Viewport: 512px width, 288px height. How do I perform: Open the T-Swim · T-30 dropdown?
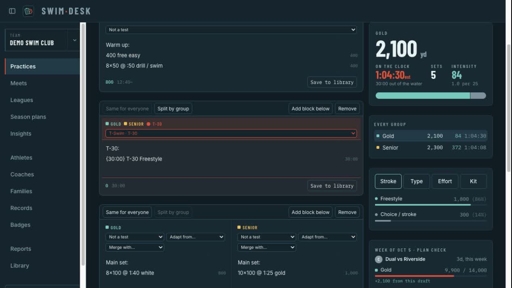pos(231,133)
